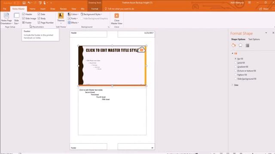Open Notes Page Orientation menu
Image resolution: width=275 pixels, height=154 pixels.
6,19
